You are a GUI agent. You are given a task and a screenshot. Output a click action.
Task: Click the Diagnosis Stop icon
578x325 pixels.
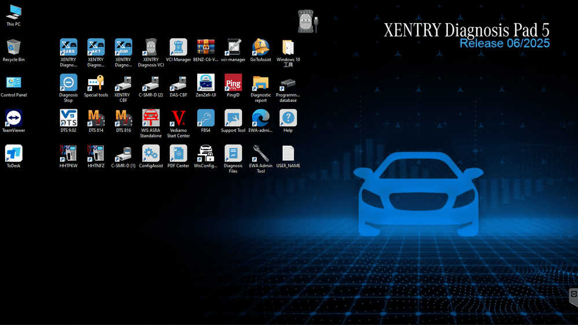pyautogui.click(x=68, y=83)
